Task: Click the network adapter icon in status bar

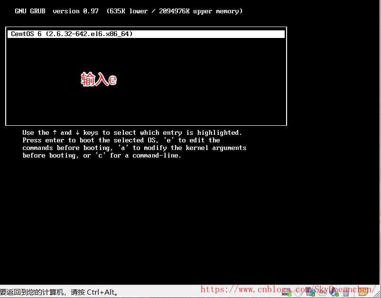Action: (311, 292)
